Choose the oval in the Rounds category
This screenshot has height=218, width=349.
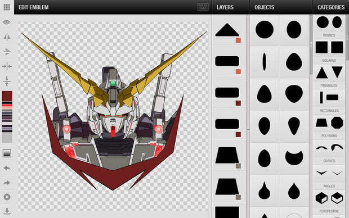pos(337,22)
